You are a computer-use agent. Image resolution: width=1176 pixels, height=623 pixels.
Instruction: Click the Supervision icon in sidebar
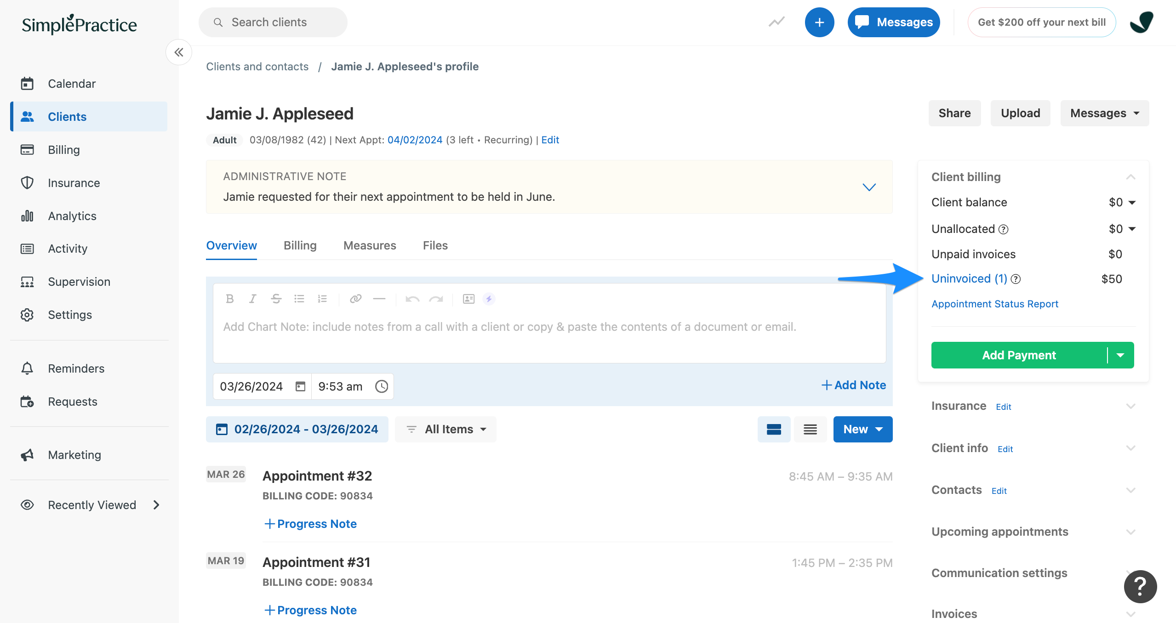(x=27, y=282)
